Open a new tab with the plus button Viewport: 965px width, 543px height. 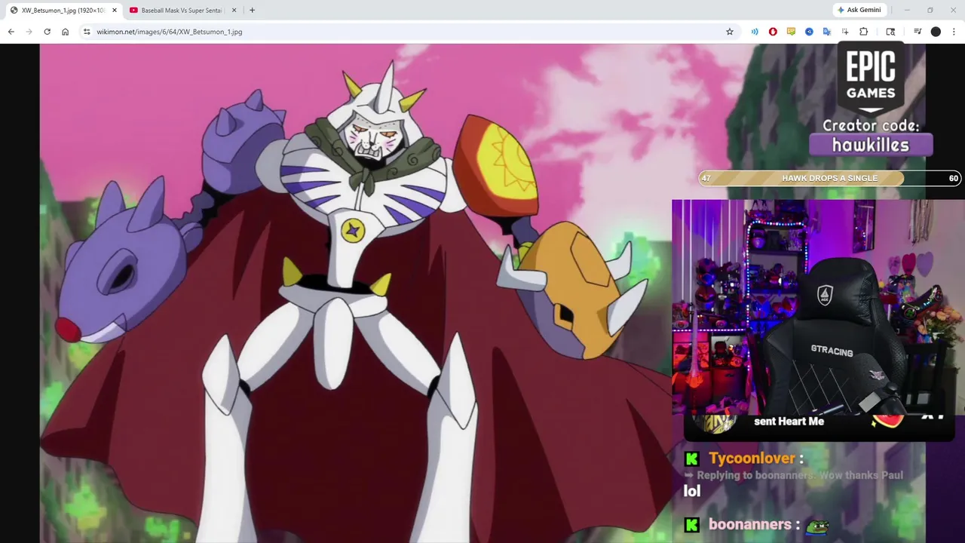pyautogui.click(x=252, y=11)
